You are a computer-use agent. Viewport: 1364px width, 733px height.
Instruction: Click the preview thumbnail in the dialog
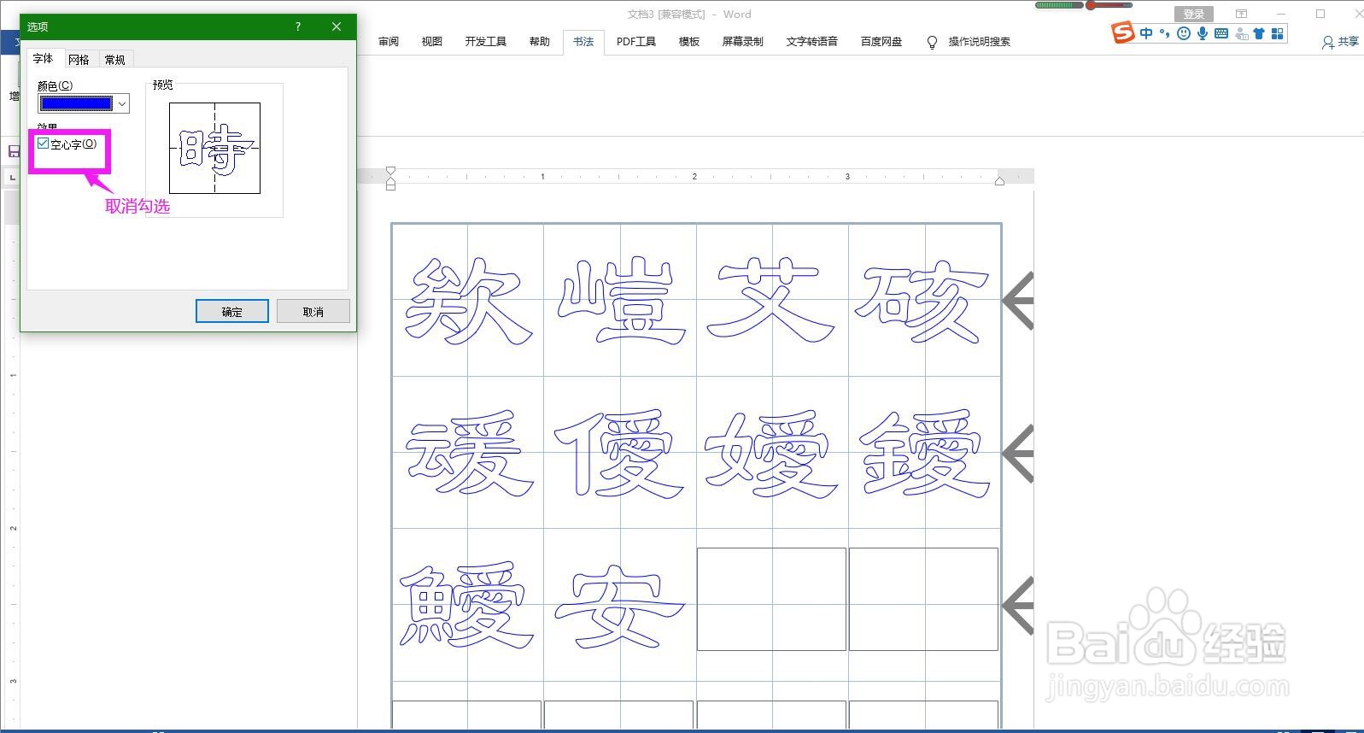214,148
